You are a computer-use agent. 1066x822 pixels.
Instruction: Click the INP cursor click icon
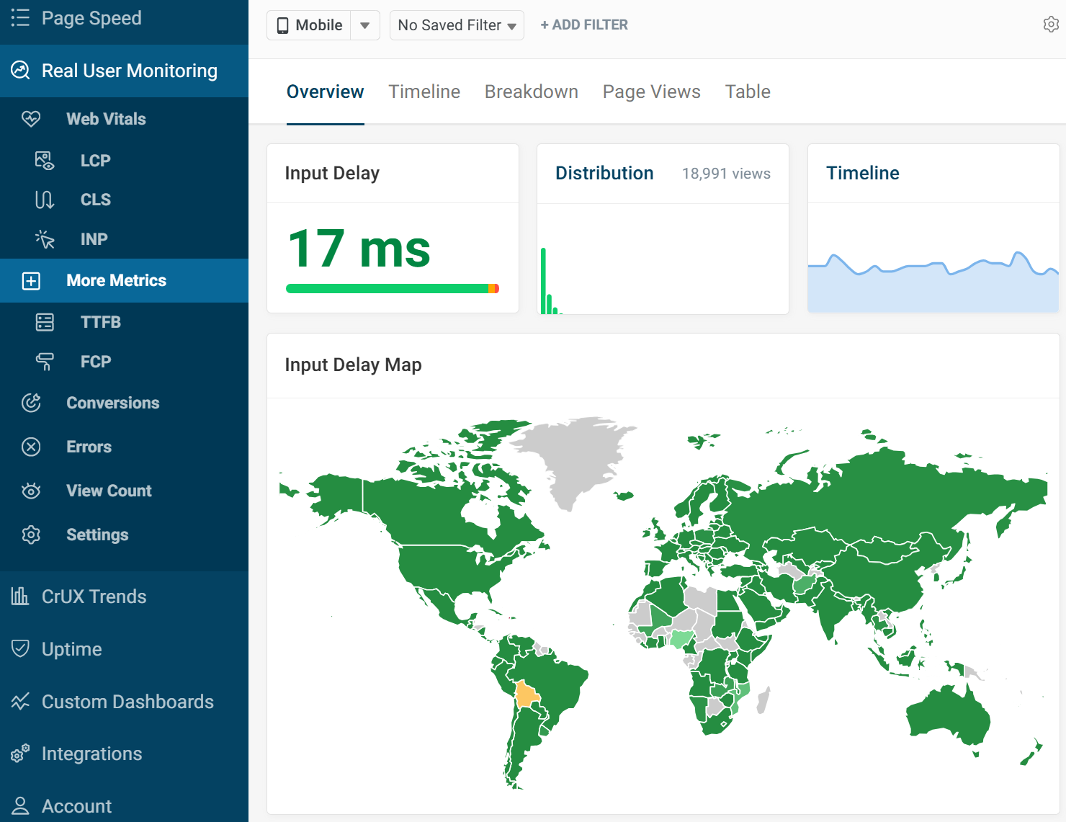[x=45, y=239]
